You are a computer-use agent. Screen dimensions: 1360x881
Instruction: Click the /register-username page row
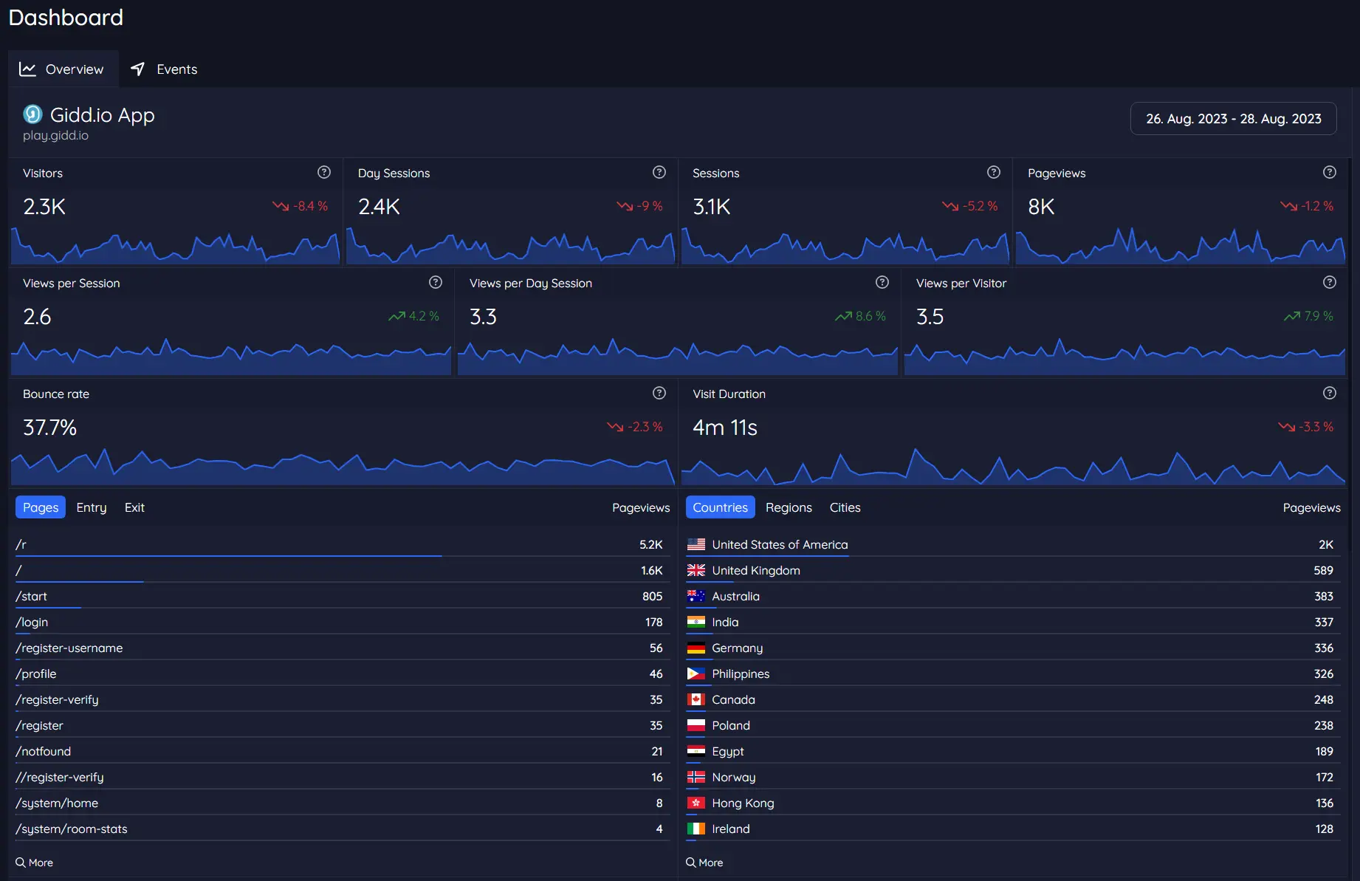(69, 648)
